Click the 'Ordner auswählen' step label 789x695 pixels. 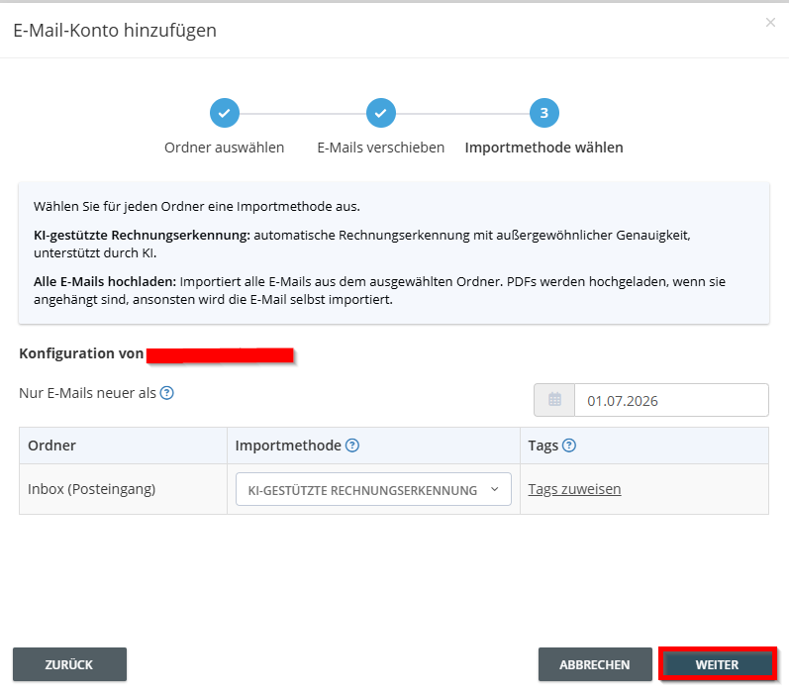pyautogui.click(x=225, y=148)
